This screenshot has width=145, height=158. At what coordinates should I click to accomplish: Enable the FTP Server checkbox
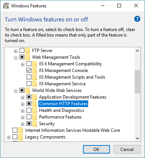click(x=22, y=51)
